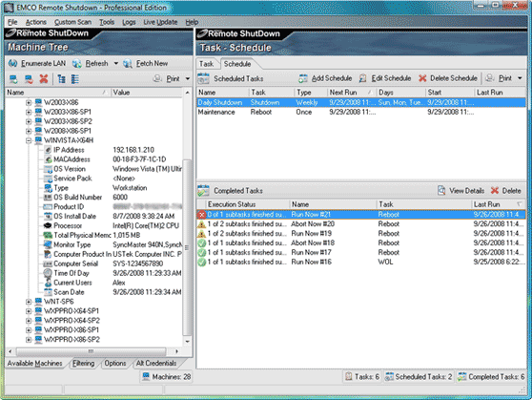Open the Tools menu

click(x=107, y=22)
